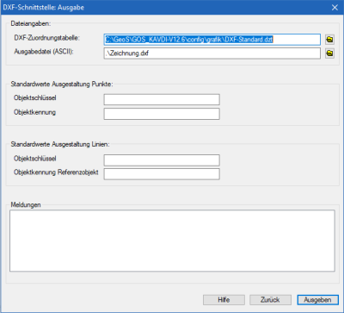The image size is (344, 313).
Task: Focus the DXF-Zuordnungstabelle path field
Action: 212,40
